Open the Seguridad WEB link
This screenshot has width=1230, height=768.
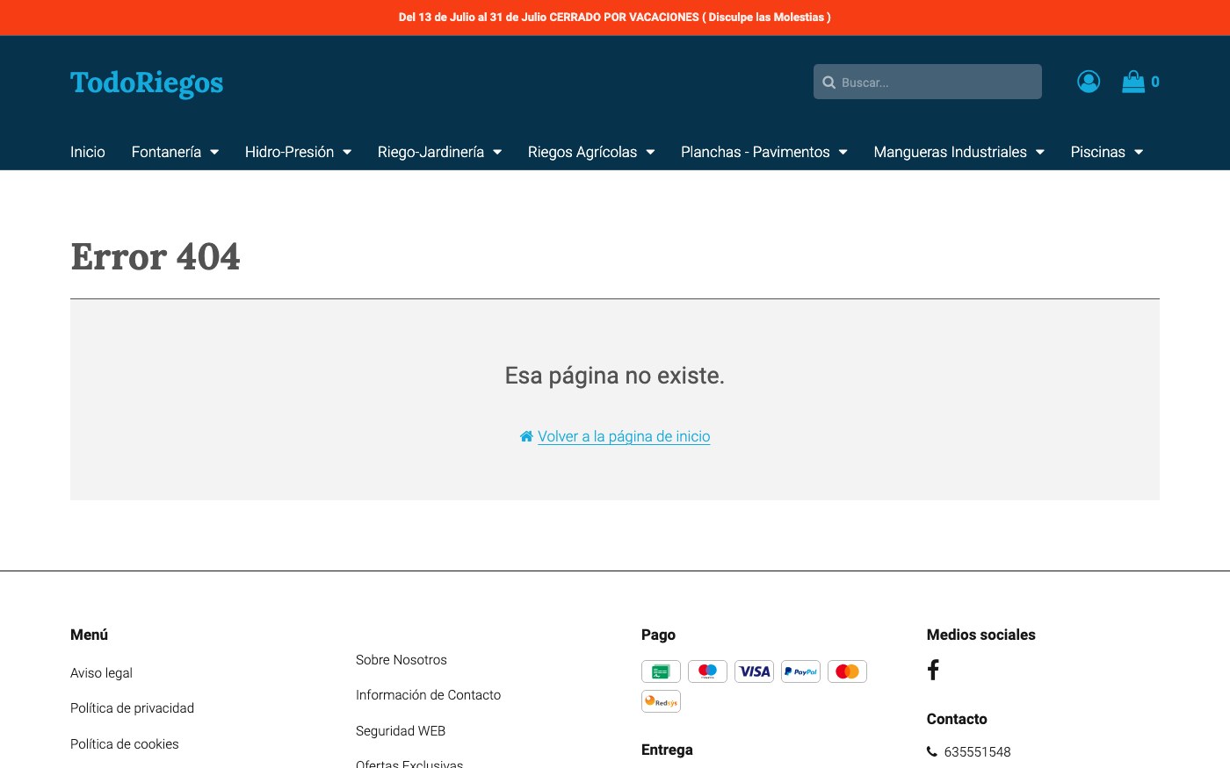pos(401,731)
